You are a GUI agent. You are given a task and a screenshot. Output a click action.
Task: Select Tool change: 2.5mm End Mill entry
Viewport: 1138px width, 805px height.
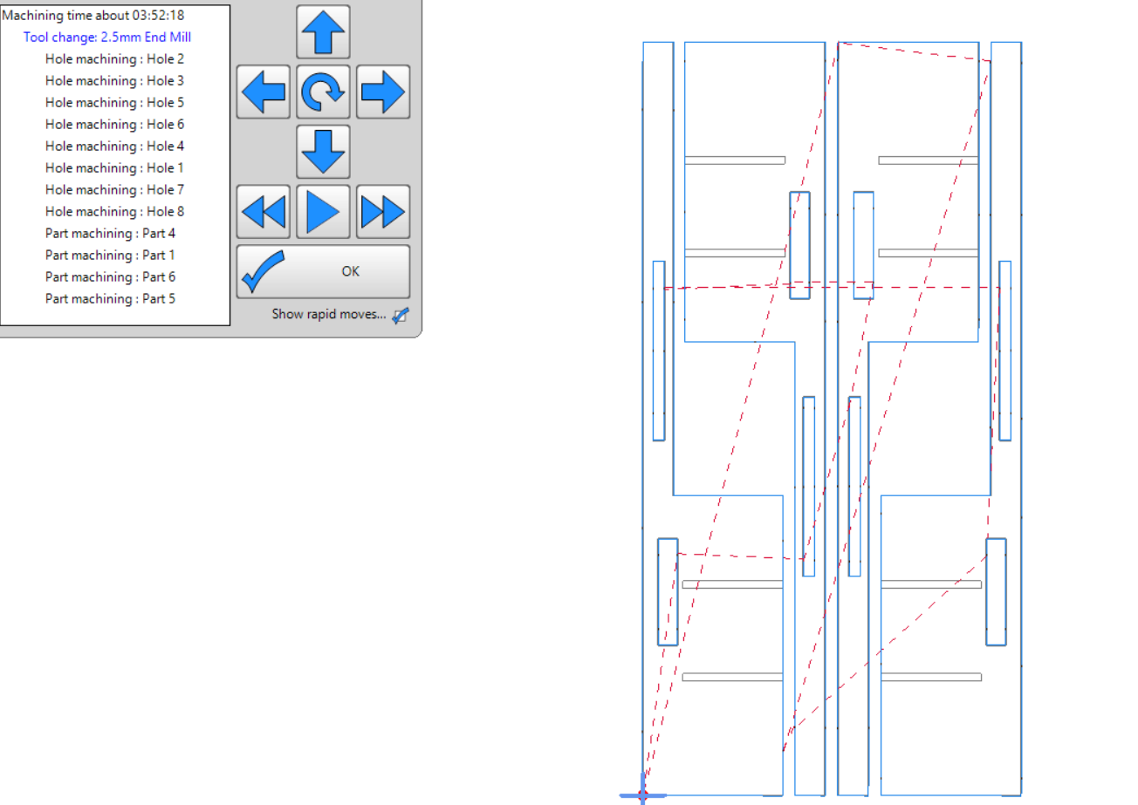pyautogui.click(x=107, y=38)
